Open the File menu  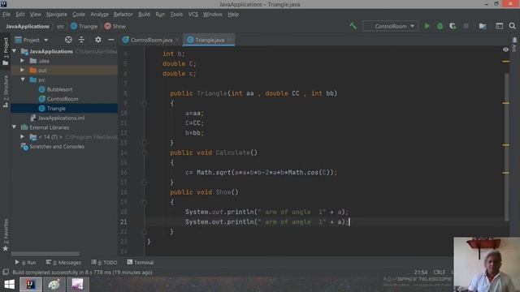(6, 15)
